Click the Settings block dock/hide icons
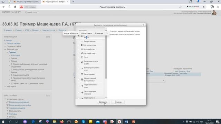 click(x=48, y=95)
